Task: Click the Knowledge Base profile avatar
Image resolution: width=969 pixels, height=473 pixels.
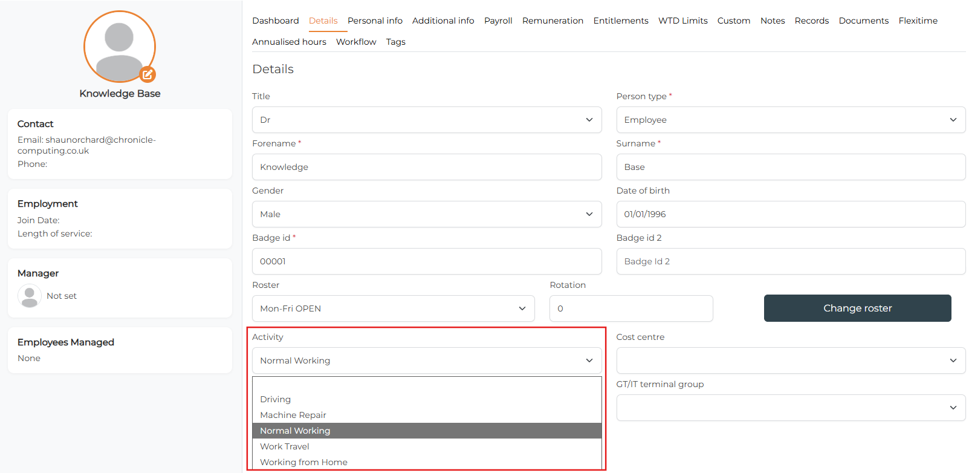Action: 120,47
